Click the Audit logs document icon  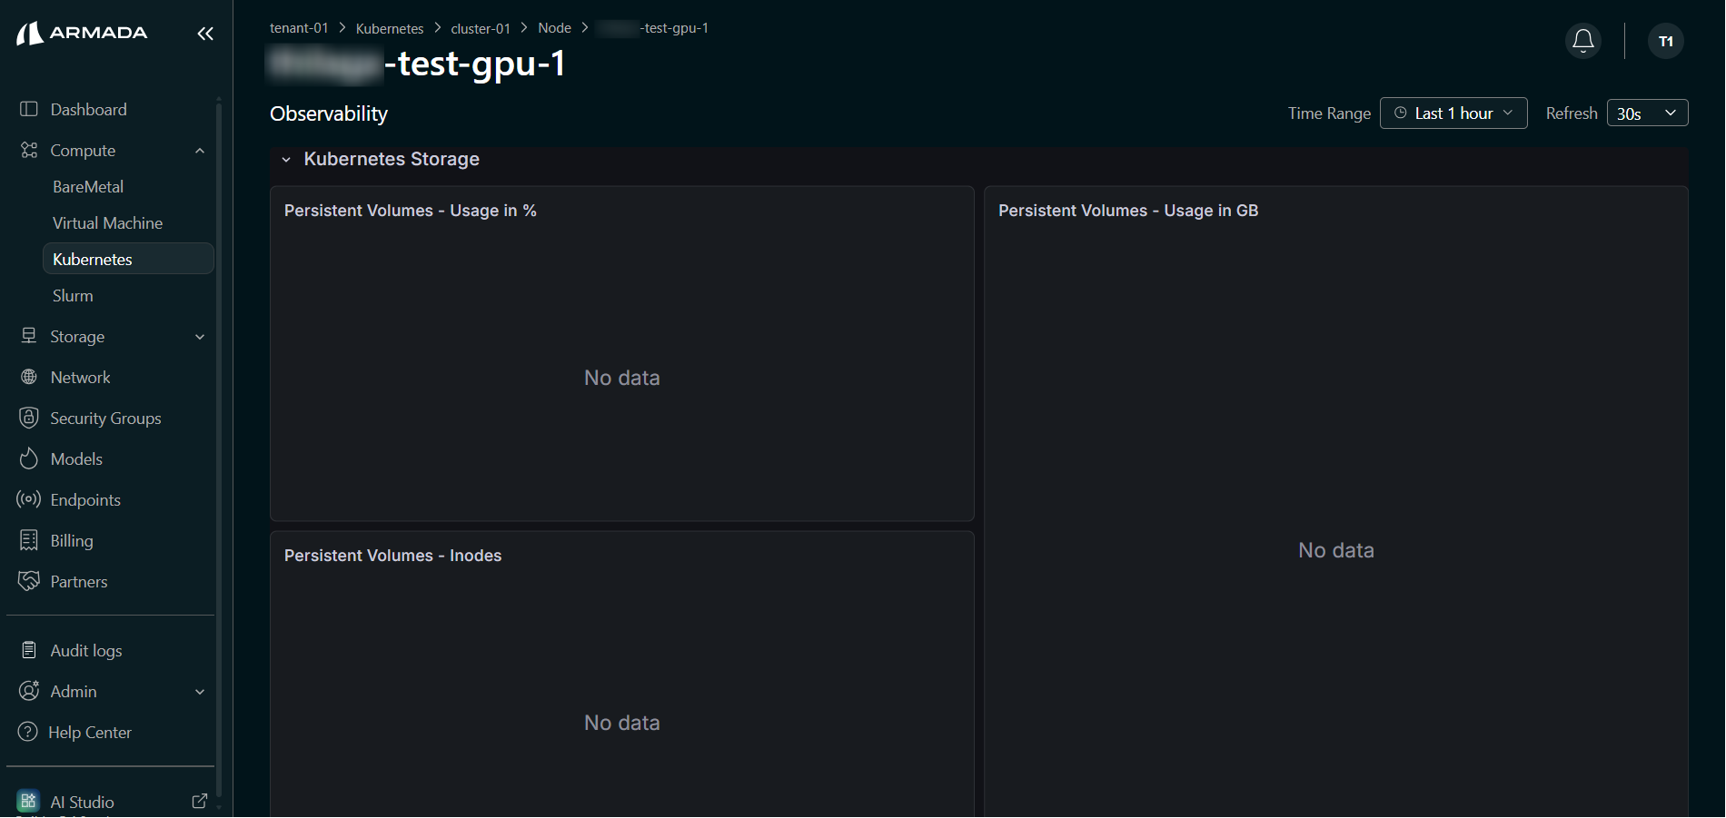pyautogui.click(x=29, y=650)
